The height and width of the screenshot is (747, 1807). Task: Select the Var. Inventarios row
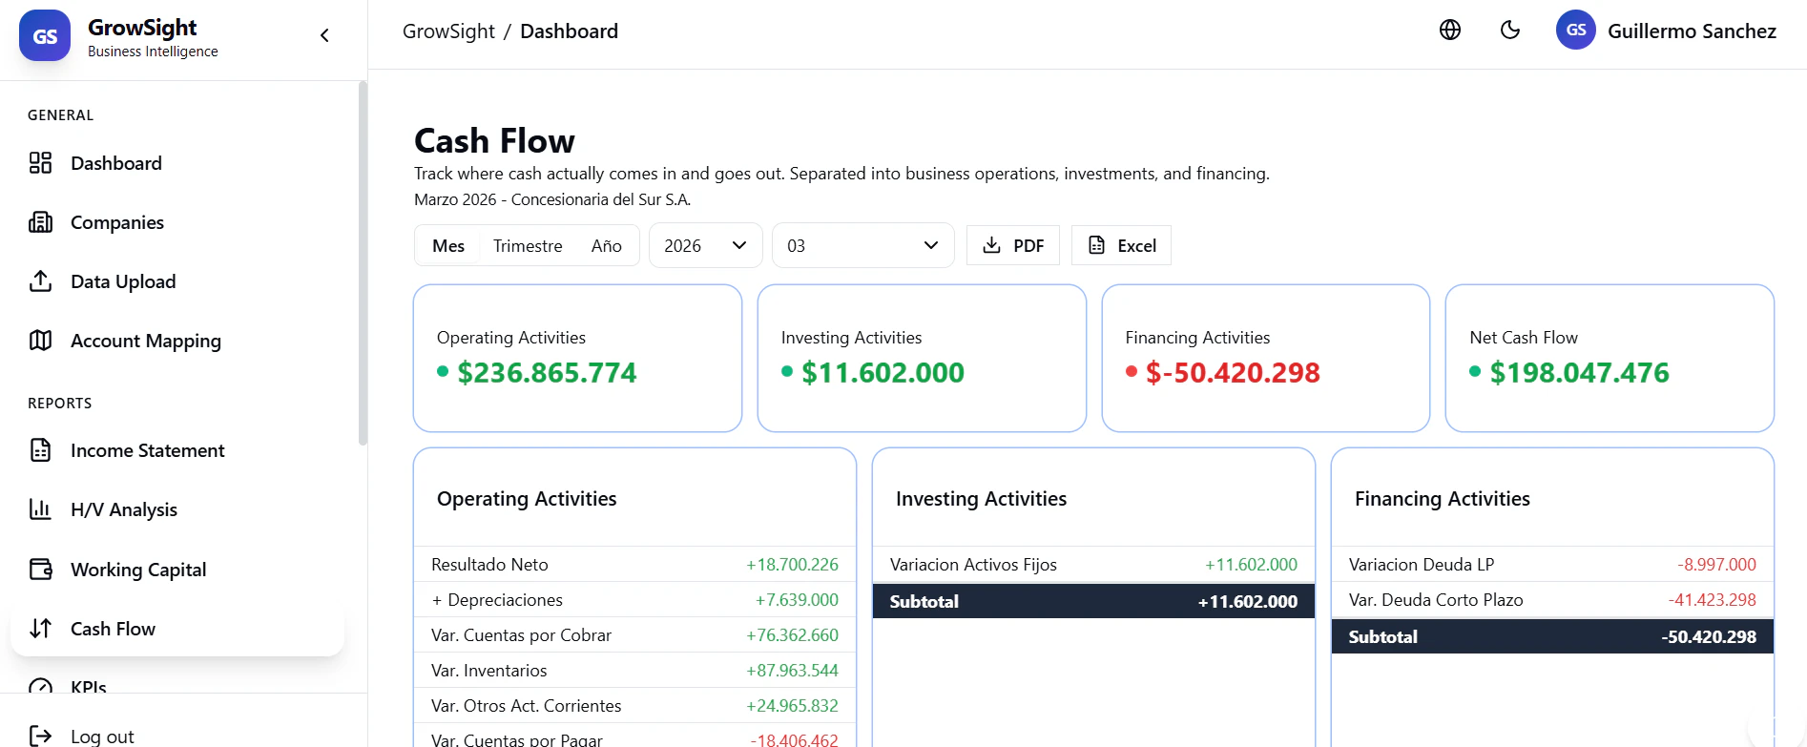click(634, 670)
